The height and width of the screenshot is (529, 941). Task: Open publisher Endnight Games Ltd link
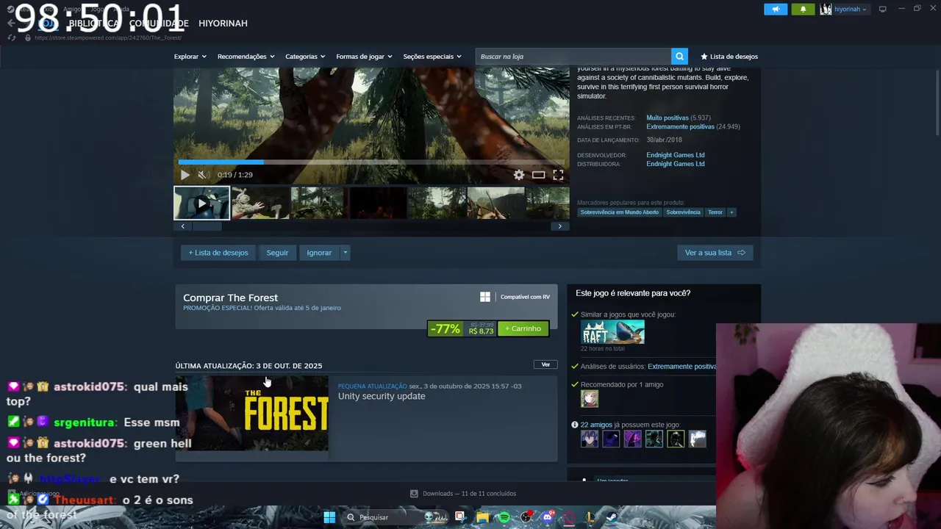(676, 164)
